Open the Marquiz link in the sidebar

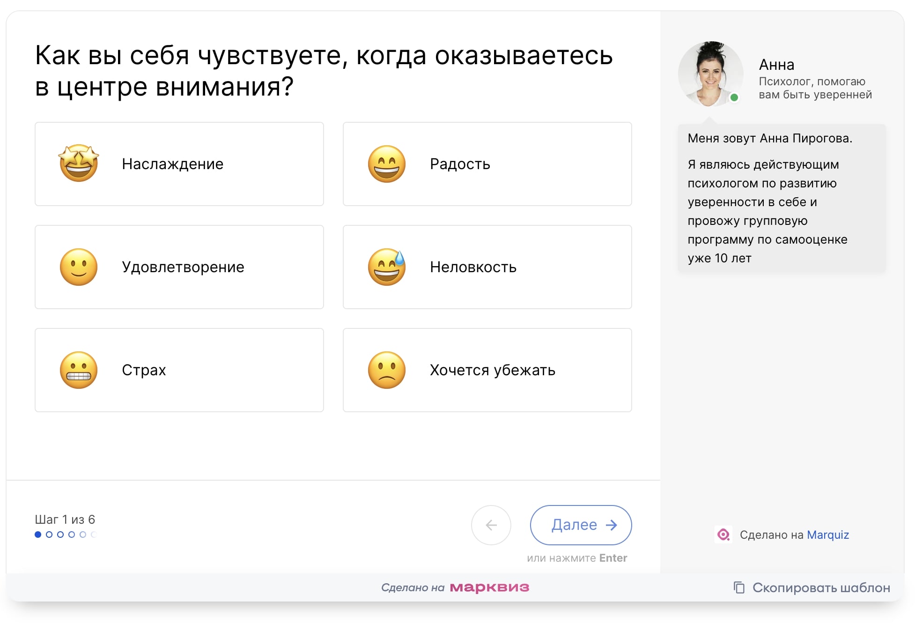[828, 535]
